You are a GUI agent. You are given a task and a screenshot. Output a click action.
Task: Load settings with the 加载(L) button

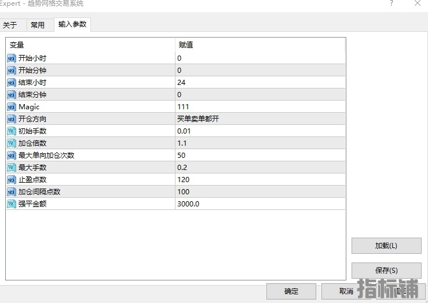[386, 246]
